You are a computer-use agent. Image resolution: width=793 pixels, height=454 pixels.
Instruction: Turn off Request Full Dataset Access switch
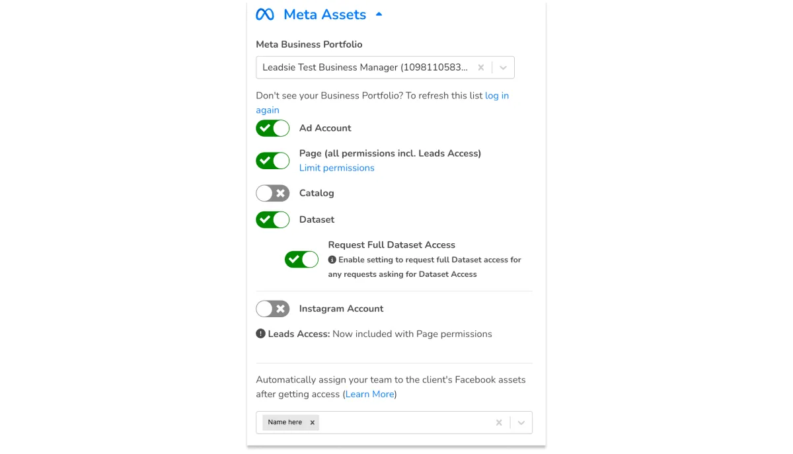point(301,259)
